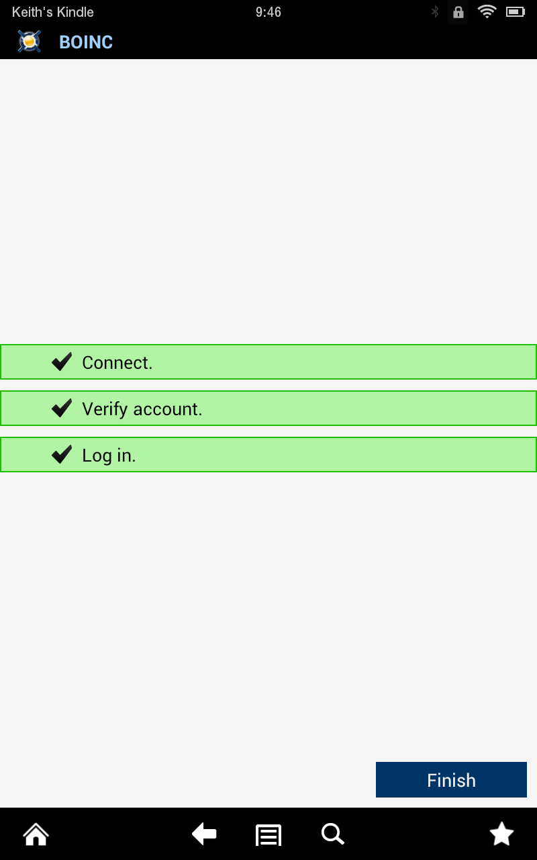The width and height of the screenshot is (537, 860).
Task: Tap the Search magnifier icon
Action: point(332,834)
